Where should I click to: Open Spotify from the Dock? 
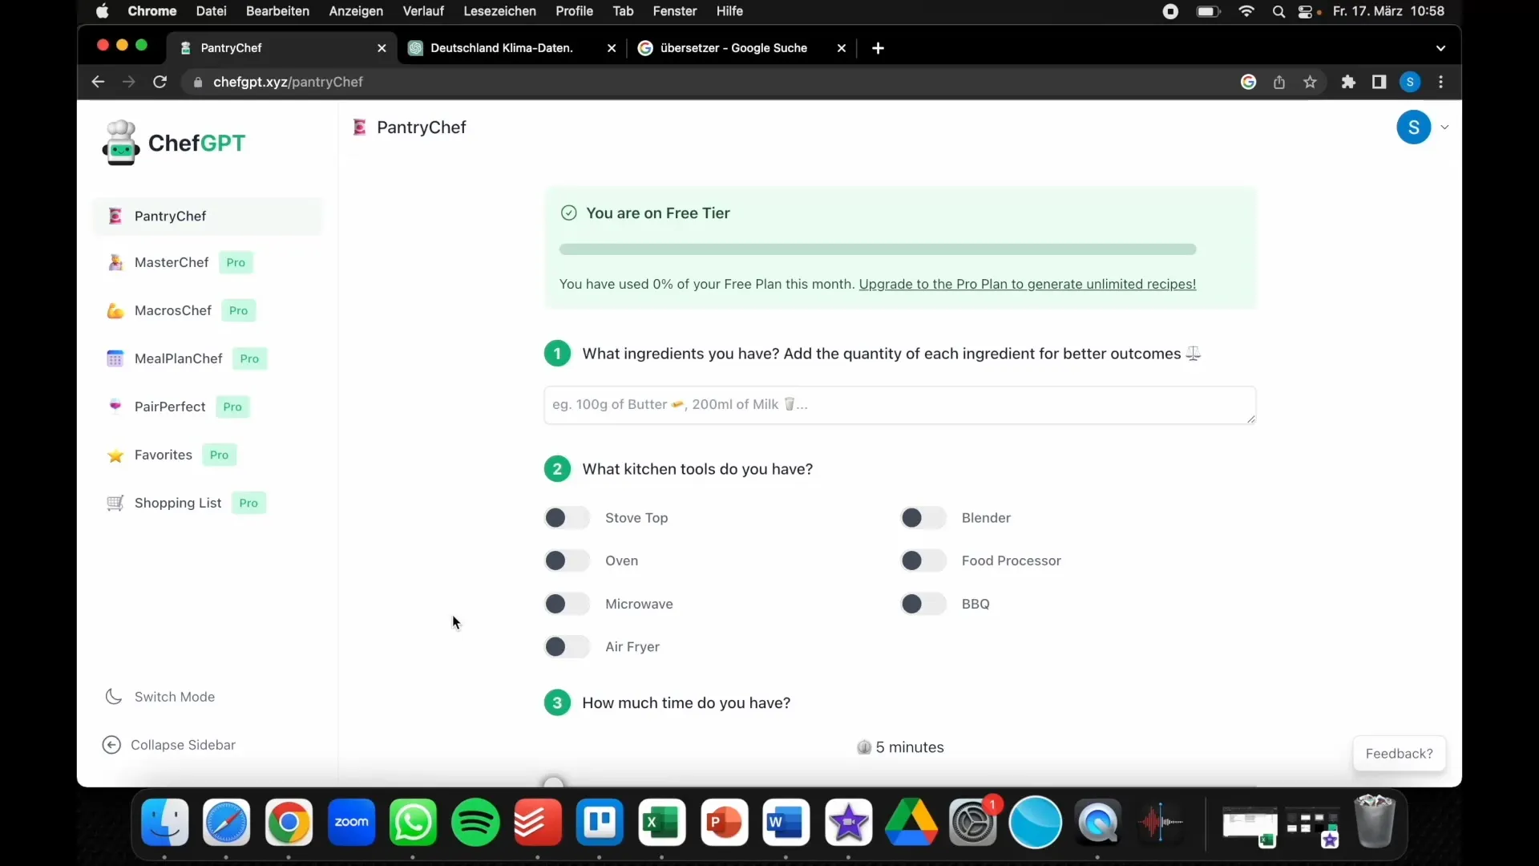pyautogui.click(x=475, y=822)
